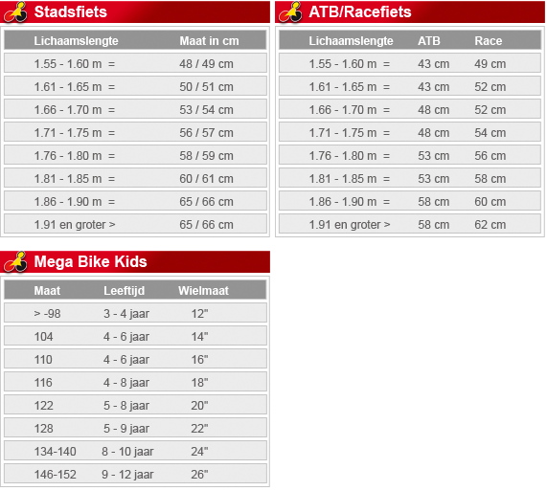Select kids row 134-140 with 24" wheel

[x=135, y=451]
